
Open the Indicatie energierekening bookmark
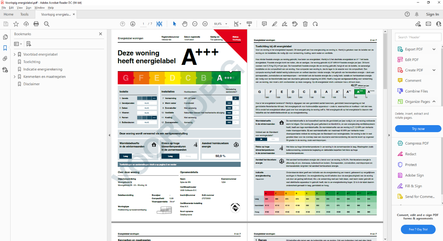click(x=43, y=69)
